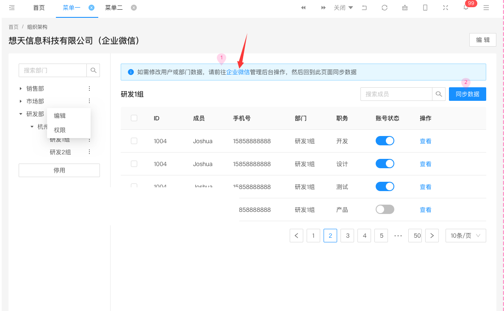
Task: Select the 销售部 tree item
Action: [x=35, y=89]
